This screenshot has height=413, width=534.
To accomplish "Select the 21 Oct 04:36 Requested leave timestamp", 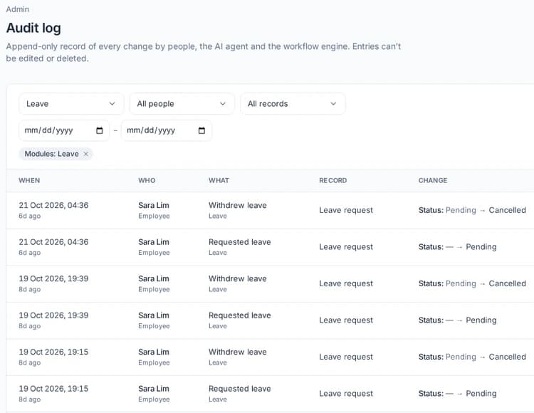I will click(53, 242).
